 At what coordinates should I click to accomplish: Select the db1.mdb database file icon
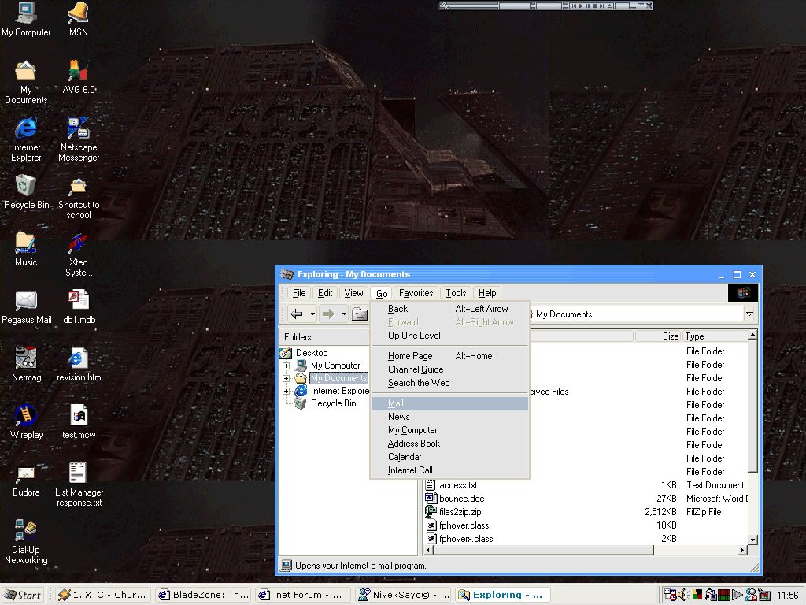[78, 302]
